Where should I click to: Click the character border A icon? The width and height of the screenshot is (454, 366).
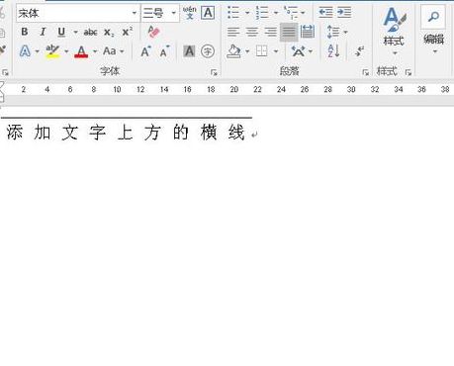208,13
